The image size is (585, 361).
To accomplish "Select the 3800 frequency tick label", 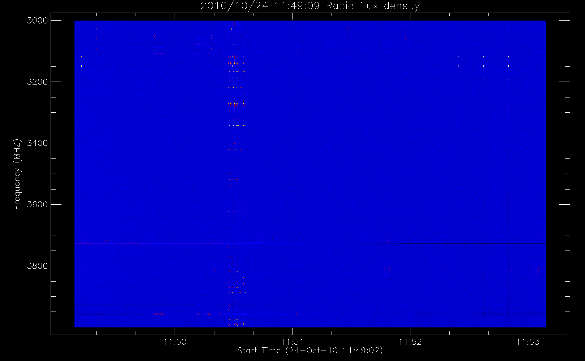I will click(x=38, y=266).
